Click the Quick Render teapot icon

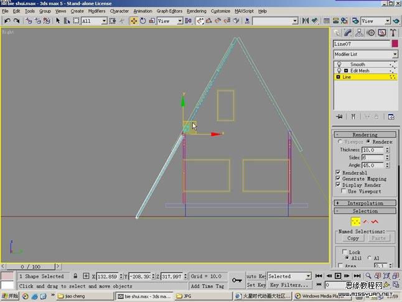tap(396, 21)
